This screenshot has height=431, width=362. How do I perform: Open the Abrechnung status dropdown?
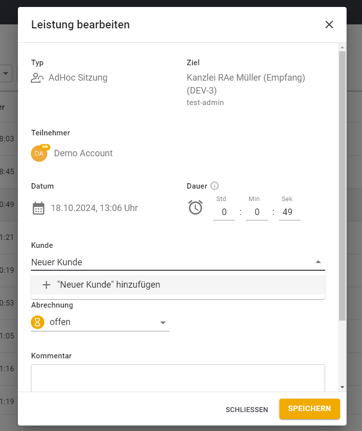[x=100, y=322]
